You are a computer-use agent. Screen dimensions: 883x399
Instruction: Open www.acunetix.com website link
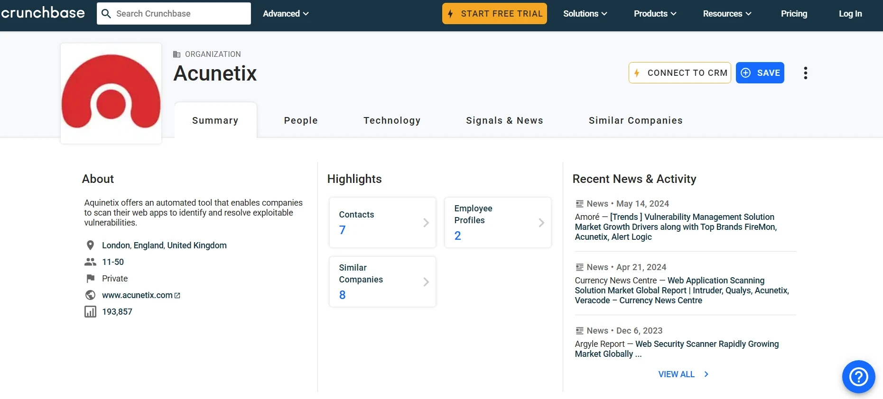tap(137, 295)
